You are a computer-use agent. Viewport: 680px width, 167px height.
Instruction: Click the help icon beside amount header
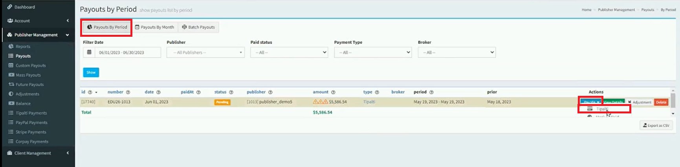click(x=333, y=92)
